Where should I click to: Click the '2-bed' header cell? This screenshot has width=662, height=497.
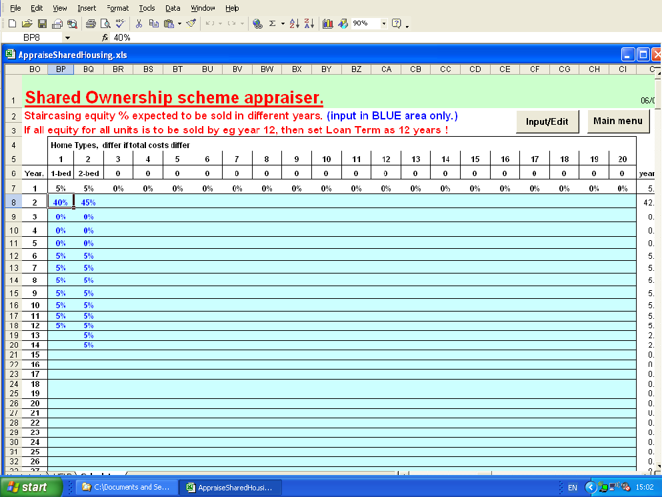tap(88, 173)
